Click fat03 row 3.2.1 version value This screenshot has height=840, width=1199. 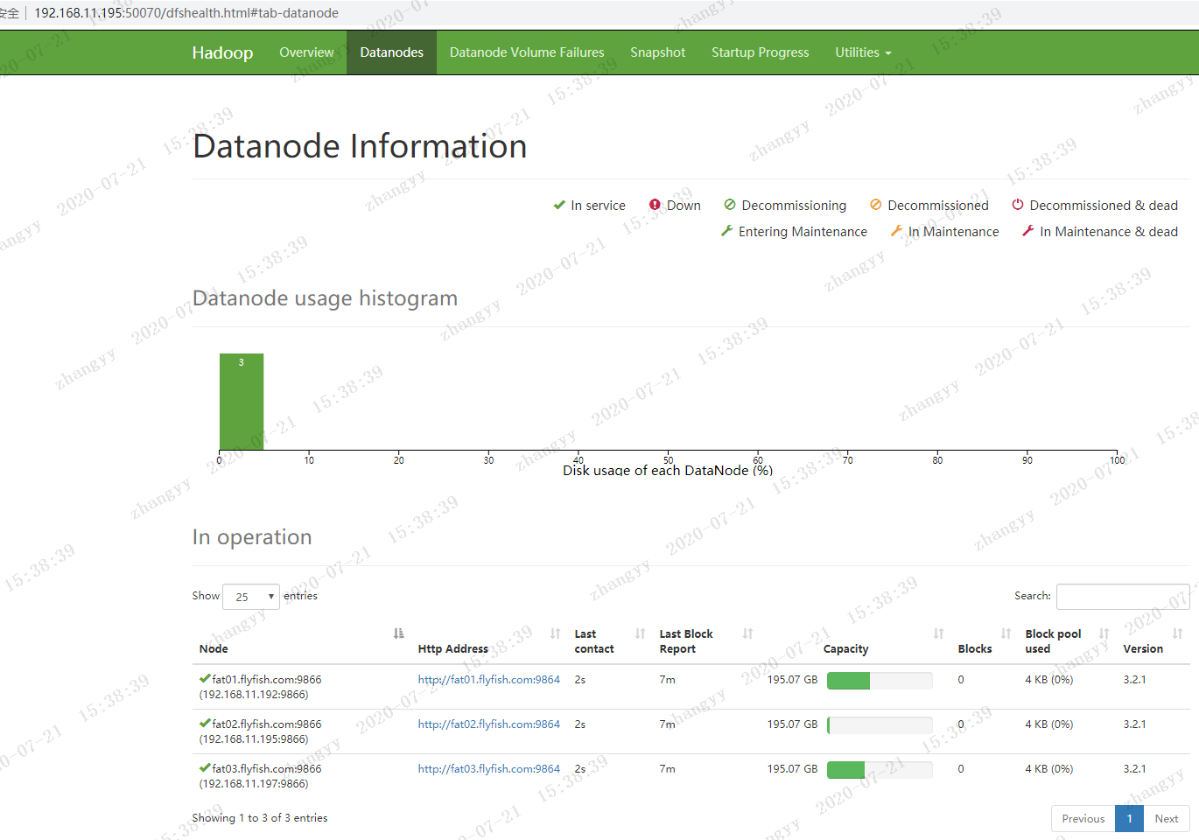[x=1134, y=769]
